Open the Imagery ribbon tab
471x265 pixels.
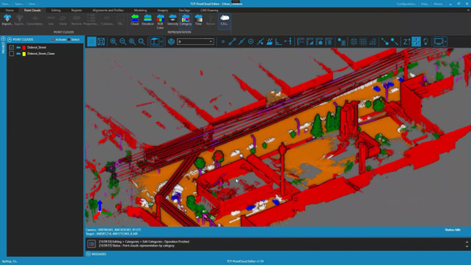click(163, 10)
